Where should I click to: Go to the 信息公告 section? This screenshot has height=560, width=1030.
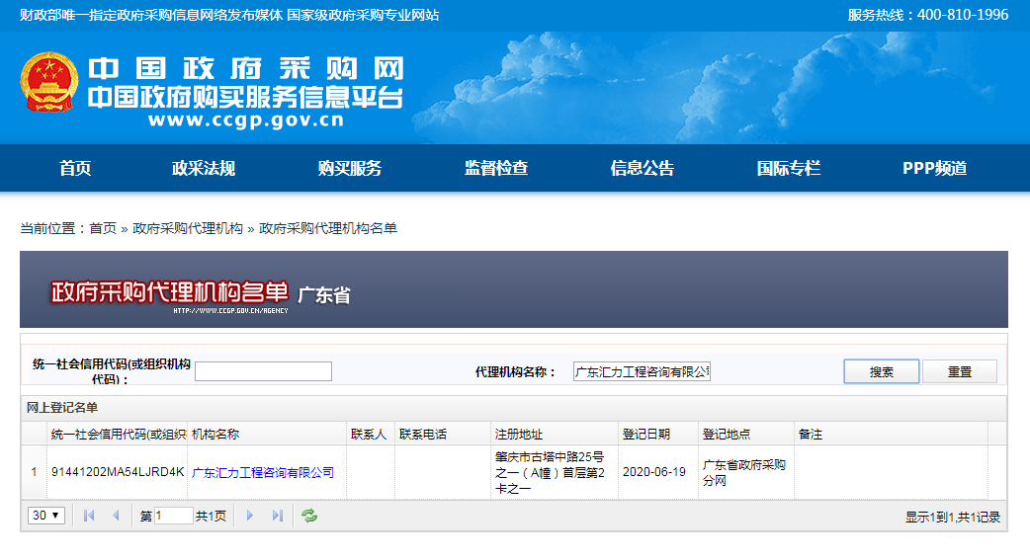[x=643, y=168]
